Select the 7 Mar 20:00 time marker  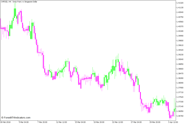pos(42,122)
